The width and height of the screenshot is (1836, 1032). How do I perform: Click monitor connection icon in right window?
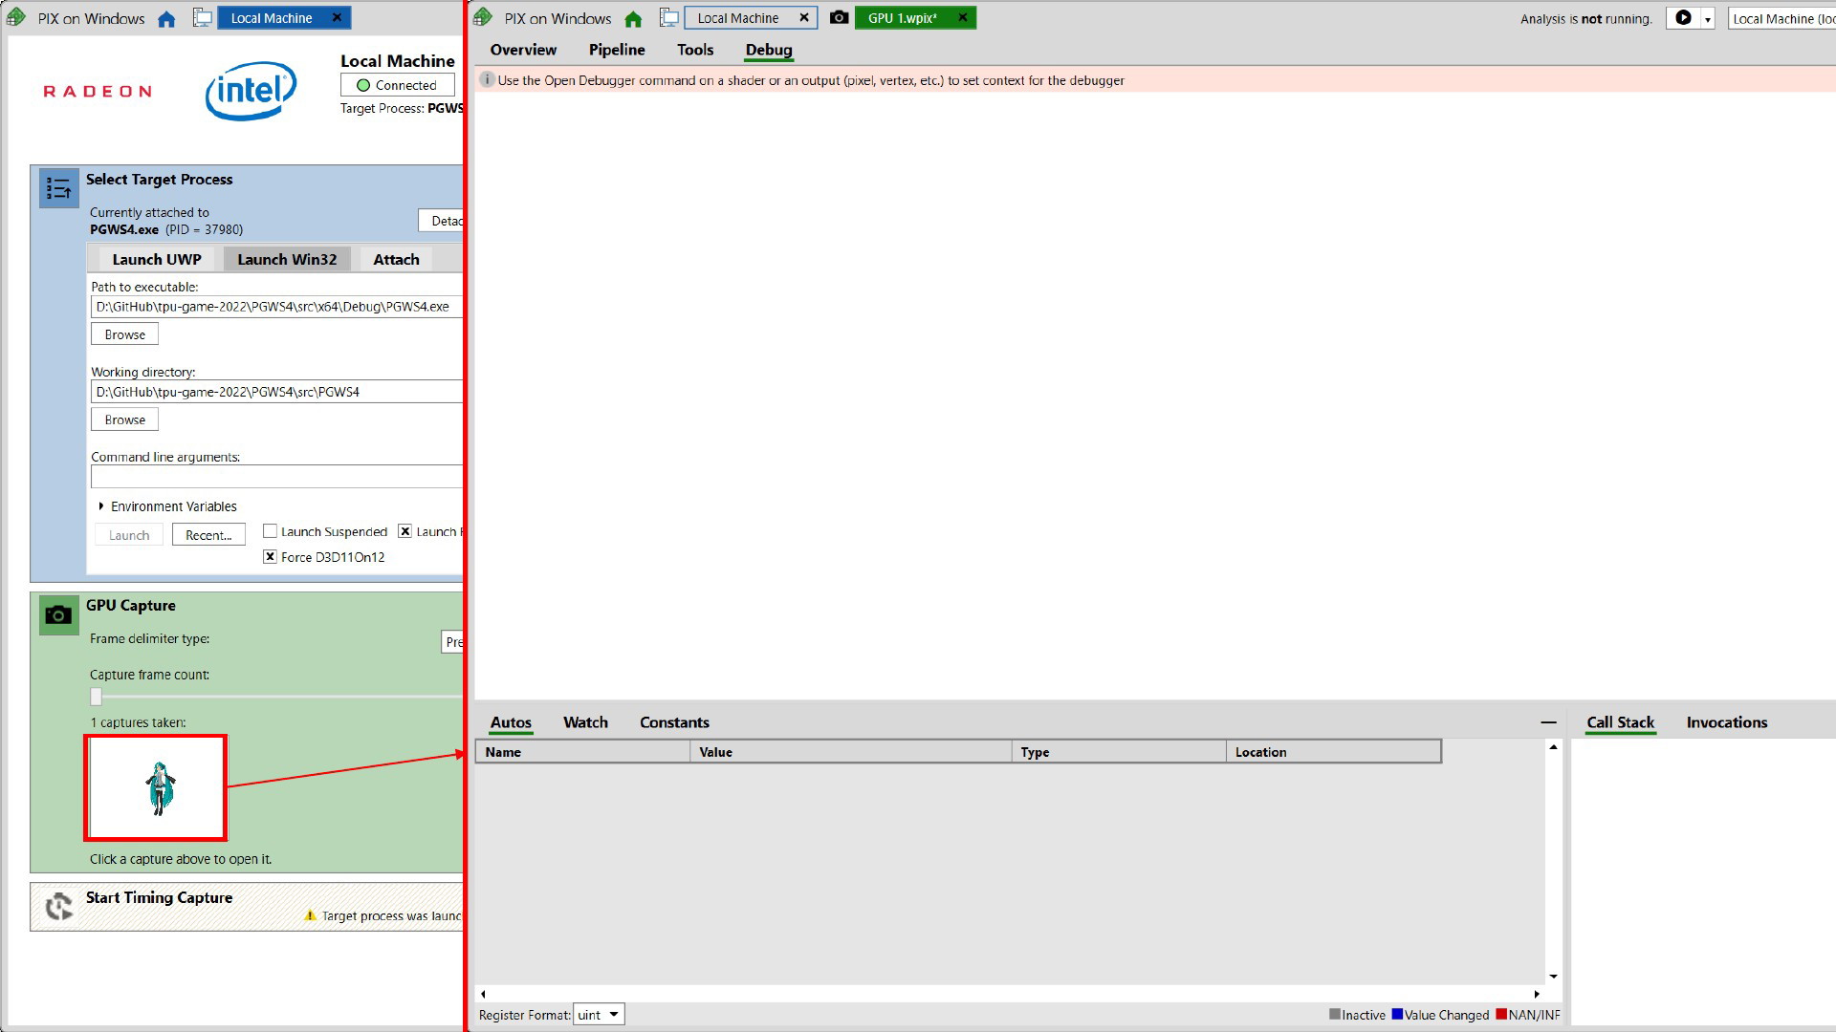tap(669, 18)
